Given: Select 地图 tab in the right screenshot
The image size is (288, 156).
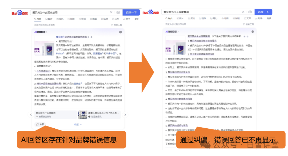Looking at the screenshot, I should [x=225, y=18].
